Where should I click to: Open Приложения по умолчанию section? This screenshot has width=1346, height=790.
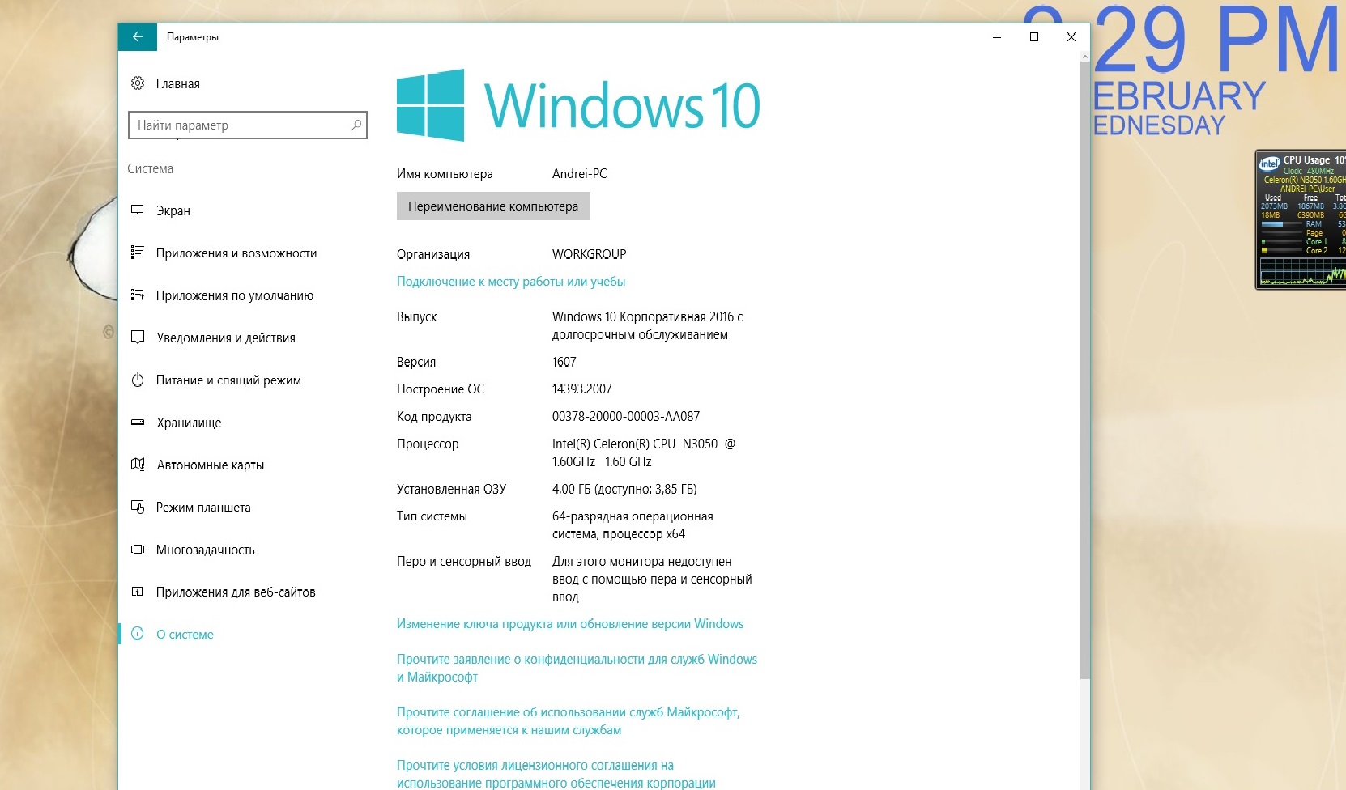click(x=235, y=295)
